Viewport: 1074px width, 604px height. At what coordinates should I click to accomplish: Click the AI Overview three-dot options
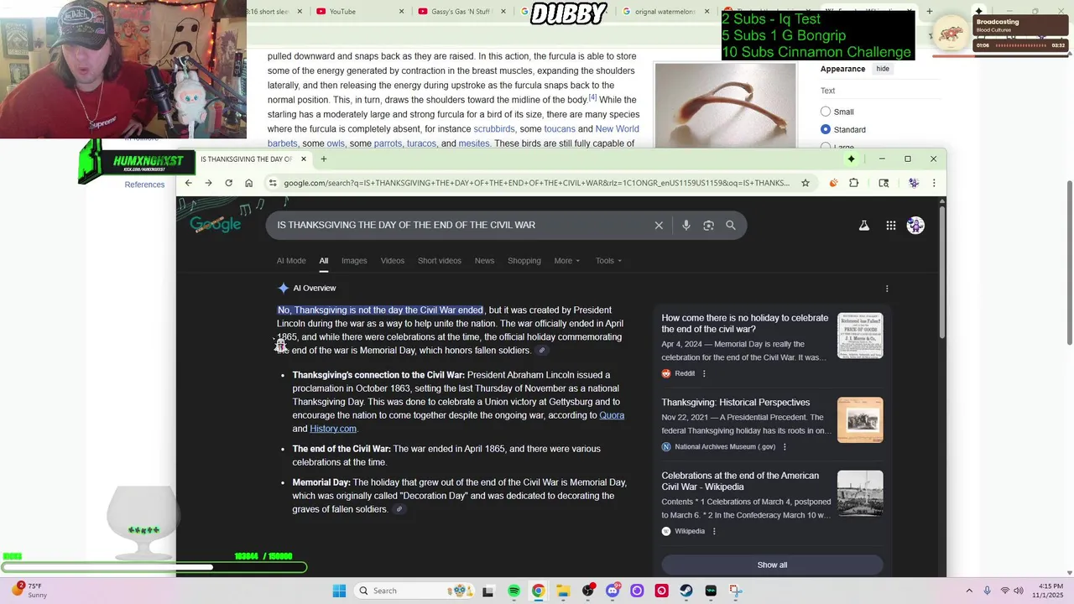pos(887,289)
